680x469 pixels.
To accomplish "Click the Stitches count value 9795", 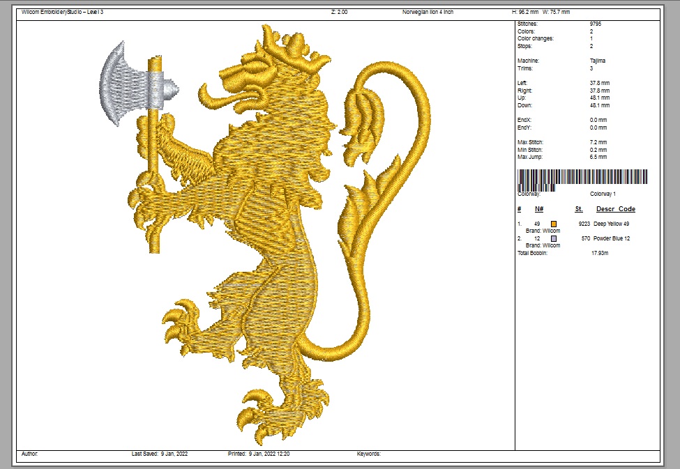I will [x=596, y=24].
